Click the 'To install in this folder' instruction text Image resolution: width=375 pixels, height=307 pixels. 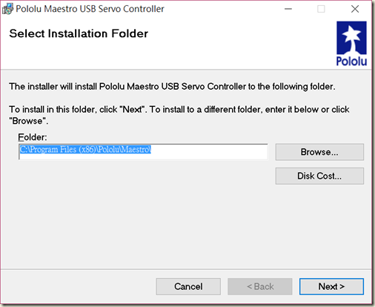click(x=179, y=115)
